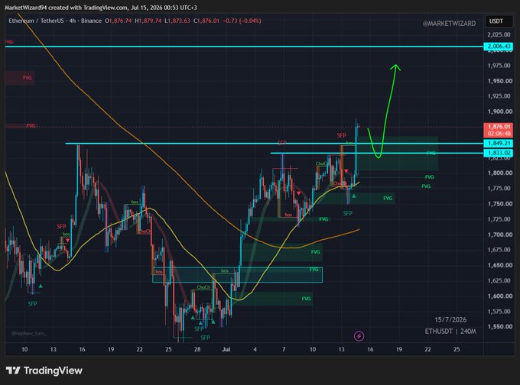This screenshot has height=385, width=520.
Task: Click the red 1,876.01 current price label
Action: point(498,127)
